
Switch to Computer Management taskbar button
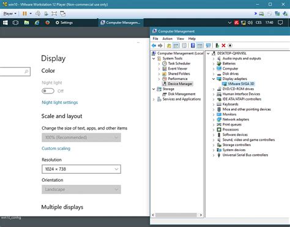121,23
